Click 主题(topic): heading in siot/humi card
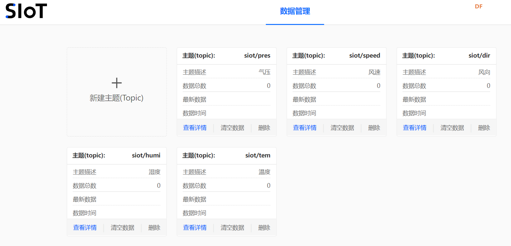Image resolution: width=511 pixels, height=246 pixels. (89, 155)
